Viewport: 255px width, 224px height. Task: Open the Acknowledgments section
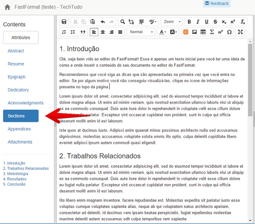click(26, 103)
